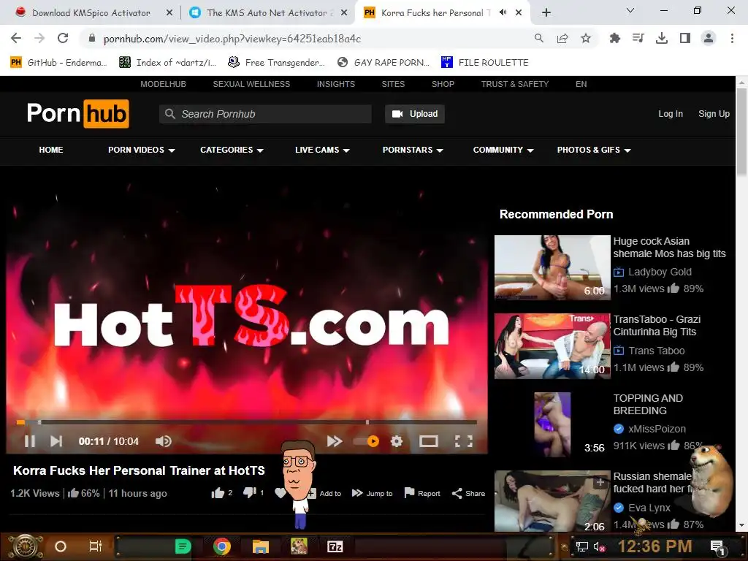Expand the CATEGORIES dropdown
Viewport: 748px width, 561px height.
coord(232,150)
